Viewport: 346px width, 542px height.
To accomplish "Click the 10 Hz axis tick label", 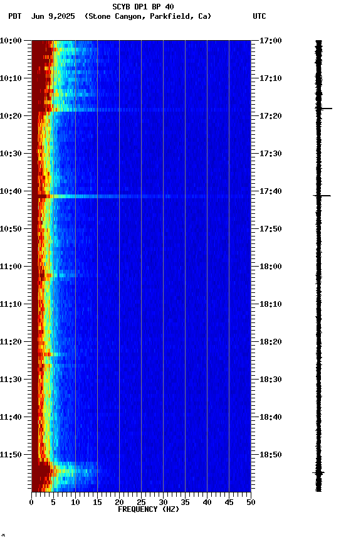I will (x=75, y=502).
